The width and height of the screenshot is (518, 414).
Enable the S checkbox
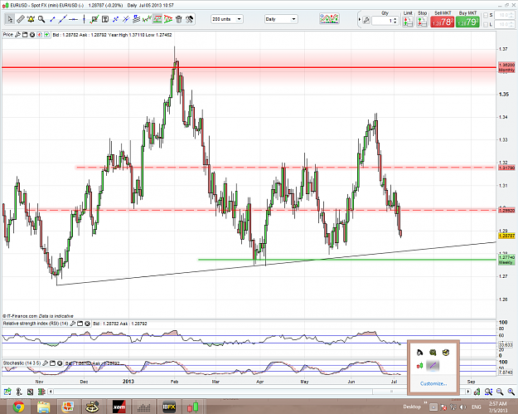click(486, 16)
